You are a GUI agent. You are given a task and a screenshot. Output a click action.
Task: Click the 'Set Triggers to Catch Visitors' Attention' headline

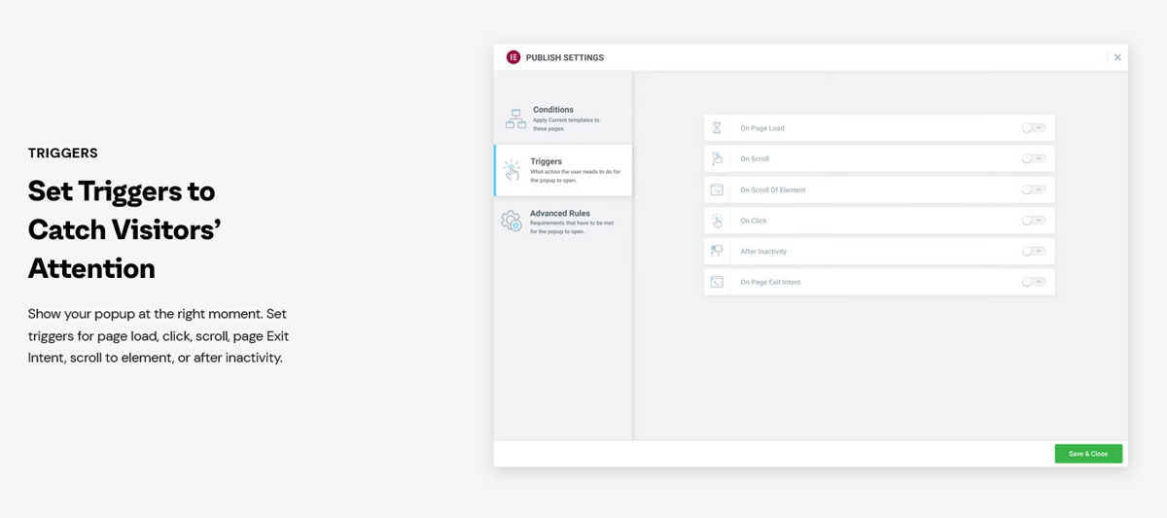click(124, 229)
